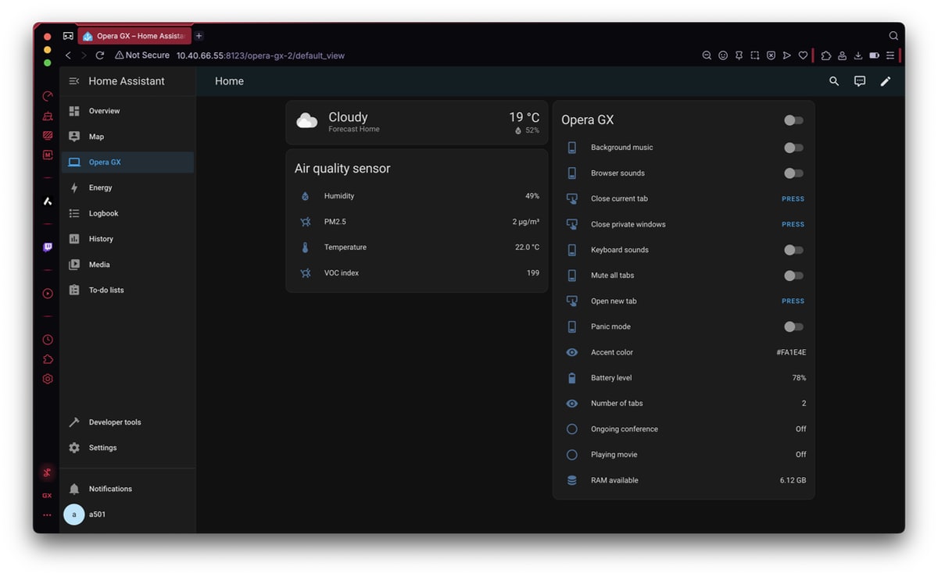The image size is (938, 577).
Task: Toggle the Background music switch
Action: (793, 148)
